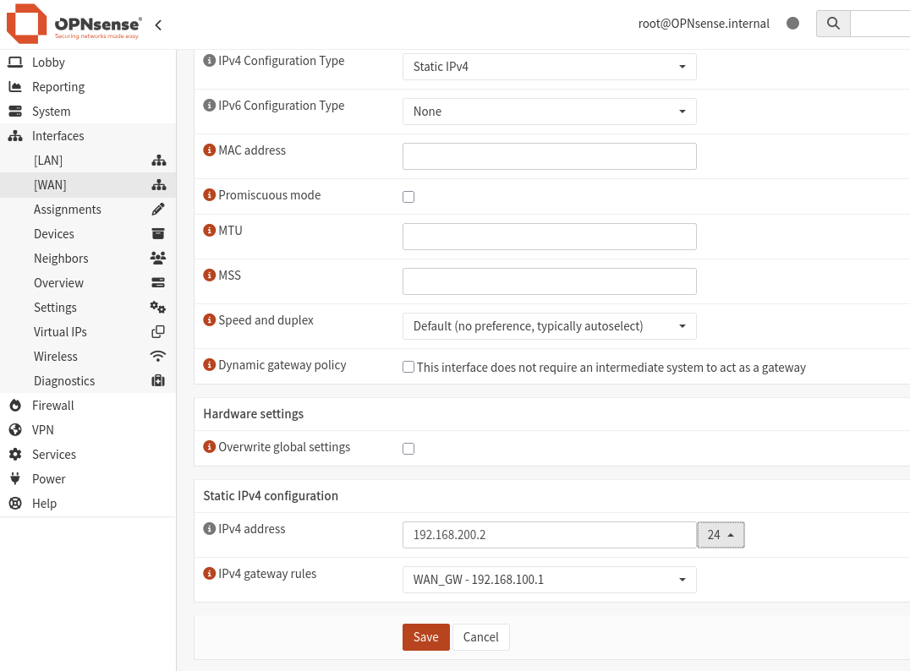910x671 pixels.
Task: Click the Cancel button
Action: click(x=480, y=637)
